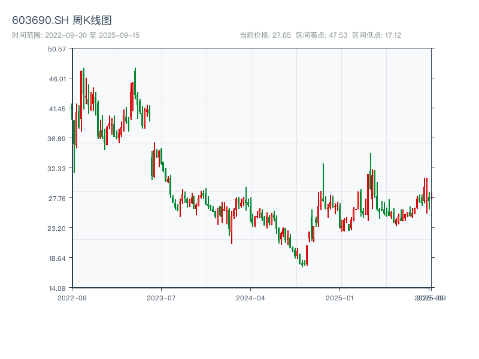Select the 2025-01 x-axis date label

341,297
